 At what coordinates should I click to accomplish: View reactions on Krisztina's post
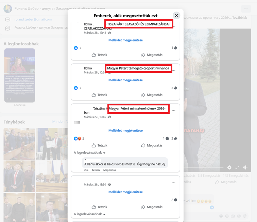click(x=78, y=139)
